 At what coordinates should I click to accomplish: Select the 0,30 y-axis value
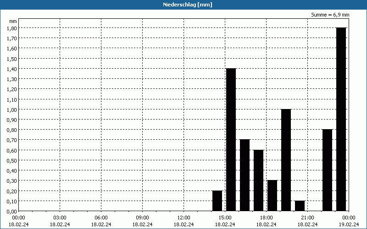12,180
